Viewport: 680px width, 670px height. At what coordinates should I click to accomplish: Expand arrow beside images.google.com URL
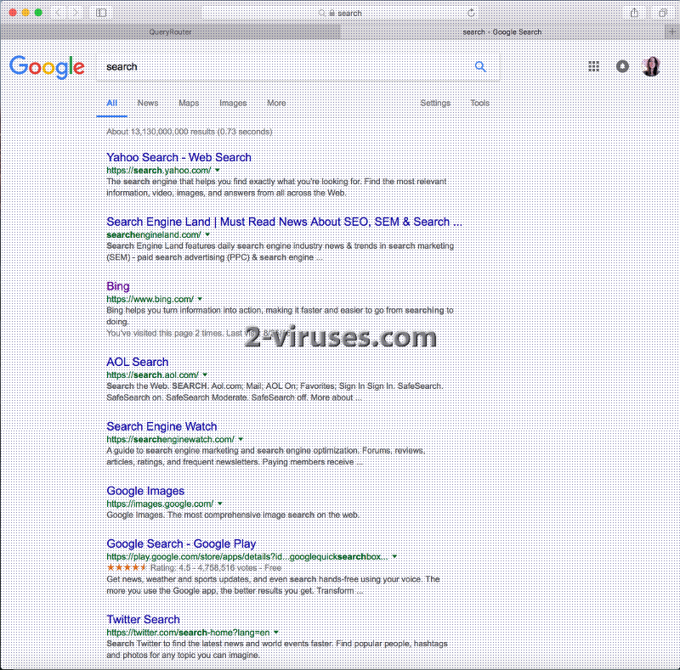pyautogui.click(x=220, y=504)
